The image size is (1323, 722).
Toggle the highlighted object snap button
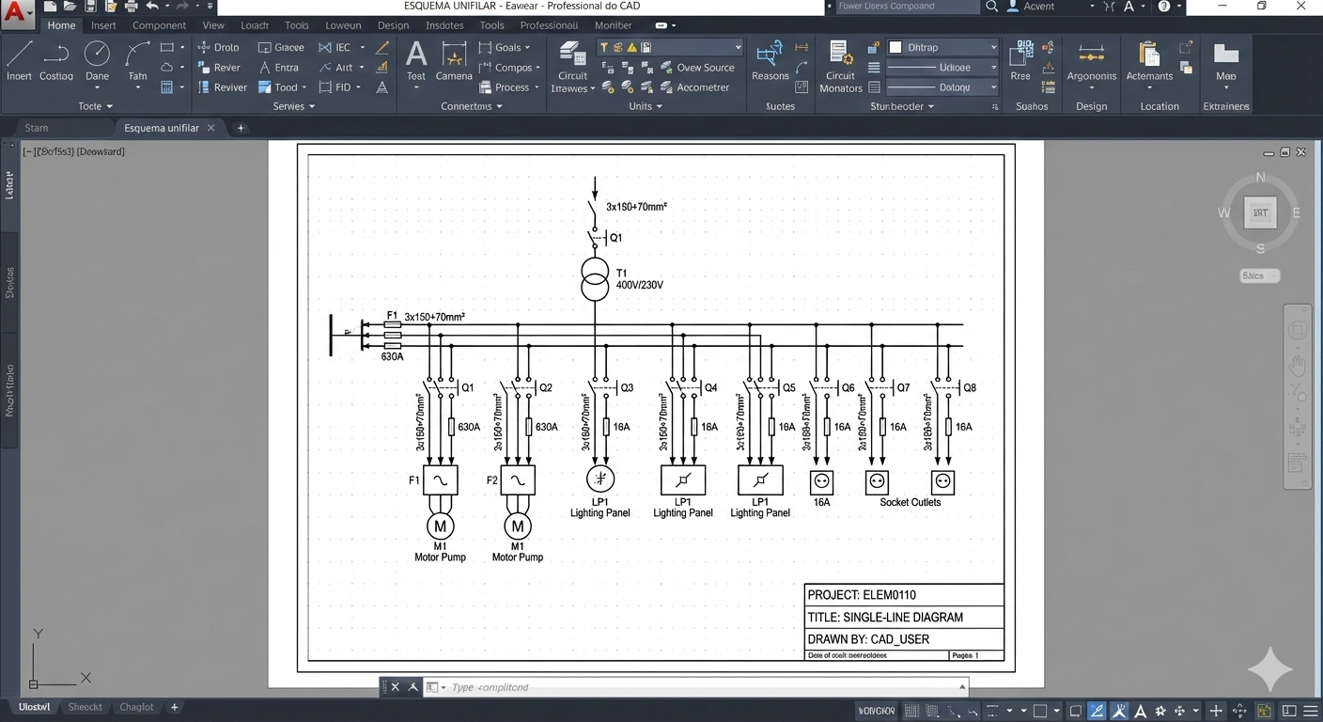pos(1097,711)
